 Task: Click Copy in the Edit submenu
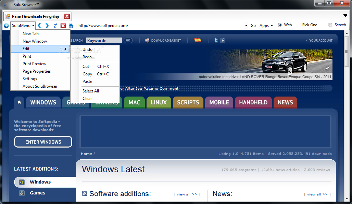pos(95,74)
